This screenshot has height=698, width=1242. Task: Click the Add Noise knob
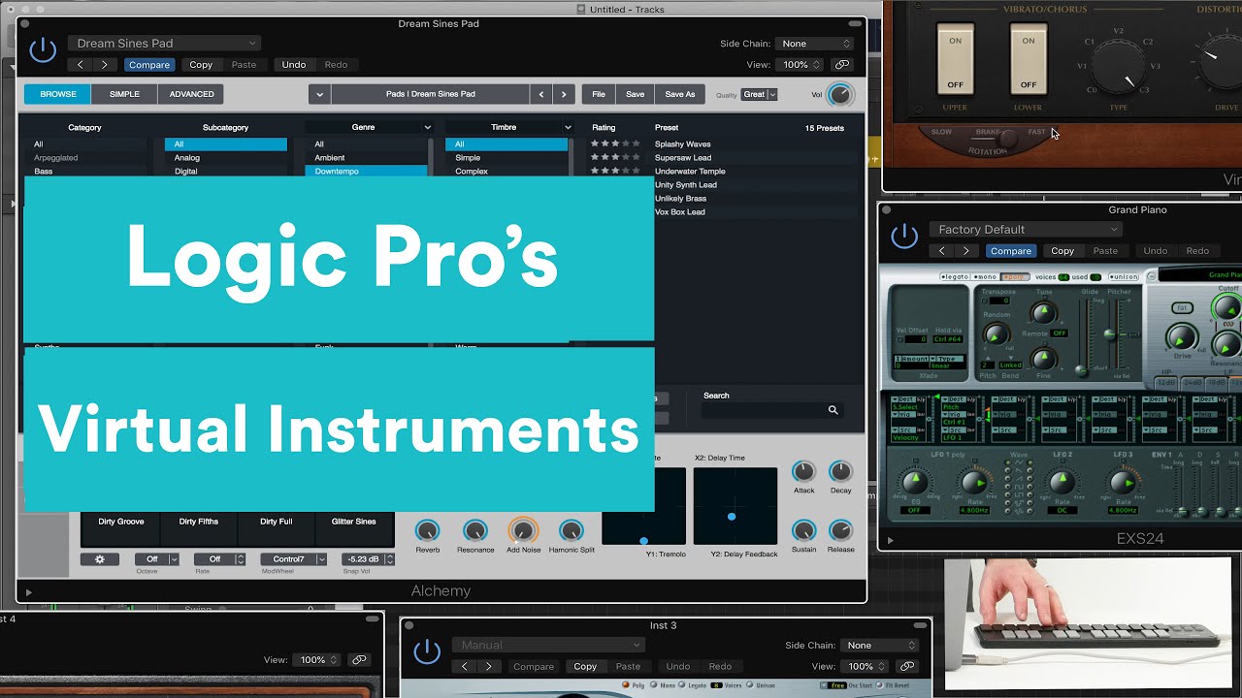[x=523, y=530]
